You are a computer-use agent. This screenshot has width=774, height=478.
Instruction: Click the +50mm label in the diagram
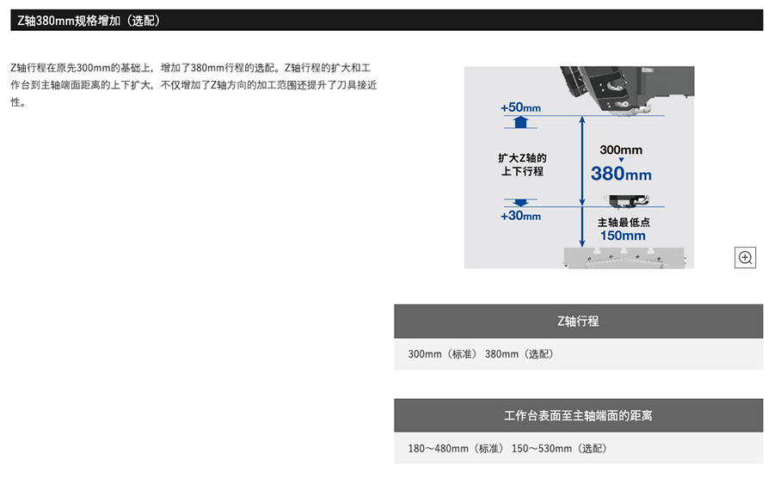click(520, 107)
